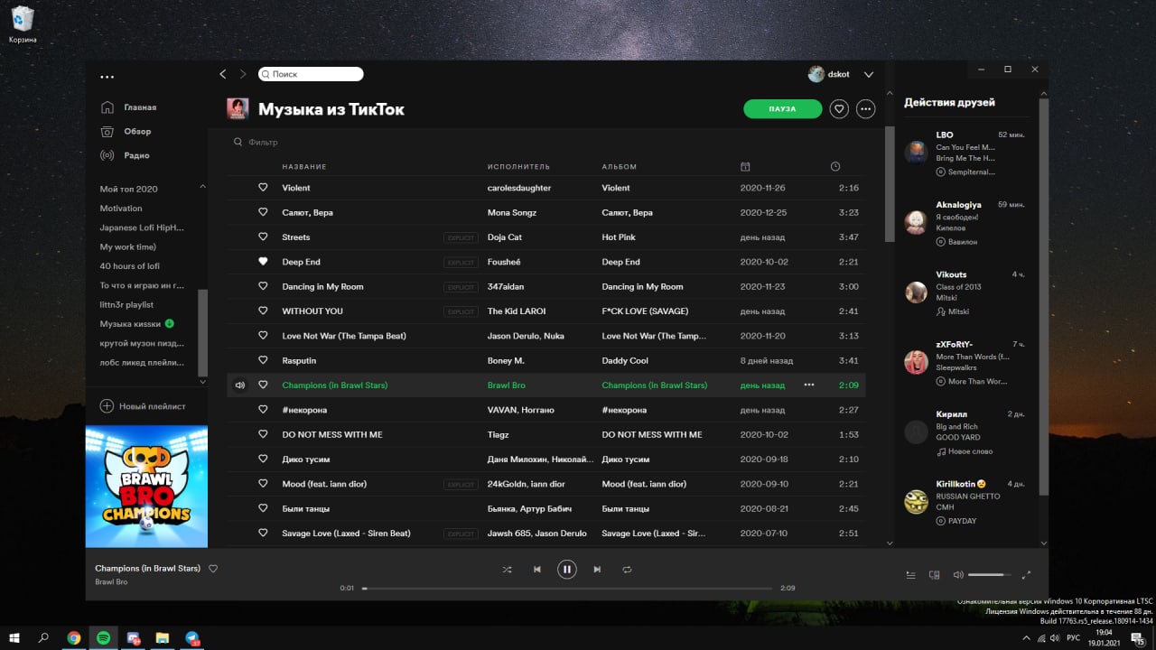Adjust the volume slider
Screen dimensions: 1156x650
pyautogui.click(x=990, y=574)
